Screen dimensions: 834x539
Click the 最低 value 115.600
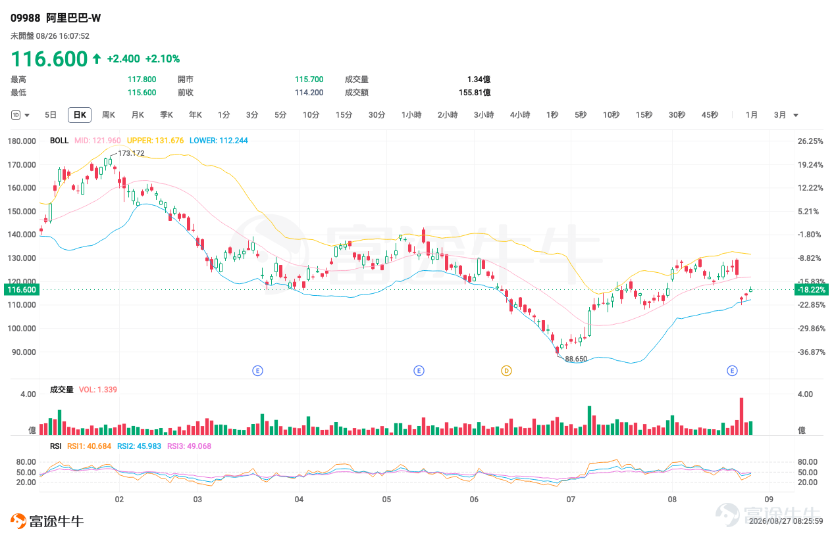[142, 93]
